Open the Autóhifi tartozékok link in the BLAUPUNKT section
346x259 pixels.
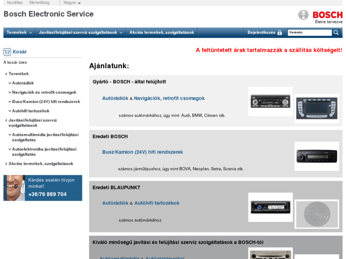coord(157,203)
